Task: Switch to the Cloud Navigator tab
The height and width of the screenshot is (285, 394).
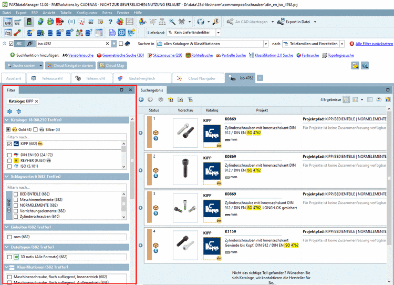Action: click(x=198, y=78)
